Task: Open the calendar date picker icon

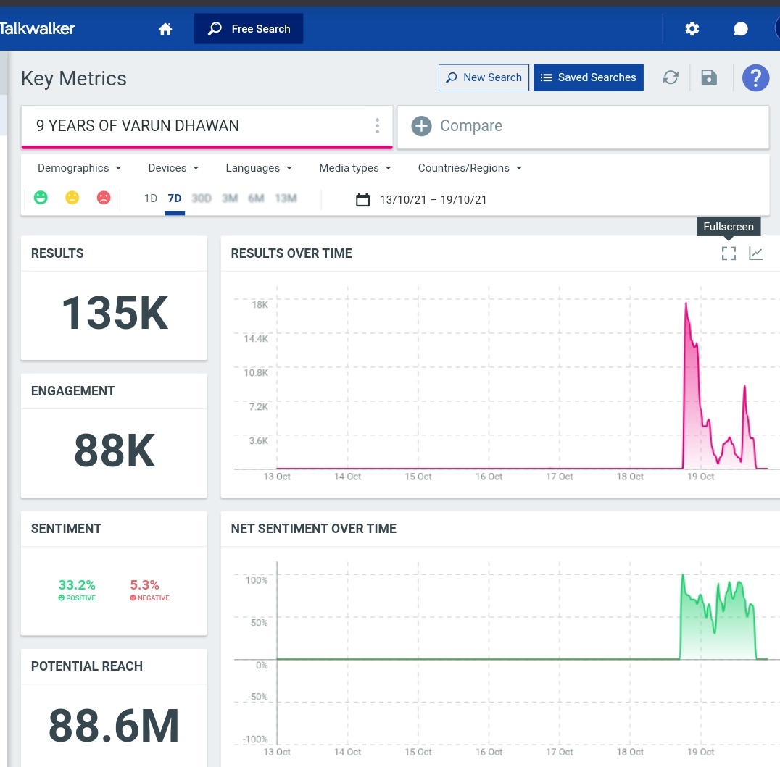Action: (x=362, y=199)
